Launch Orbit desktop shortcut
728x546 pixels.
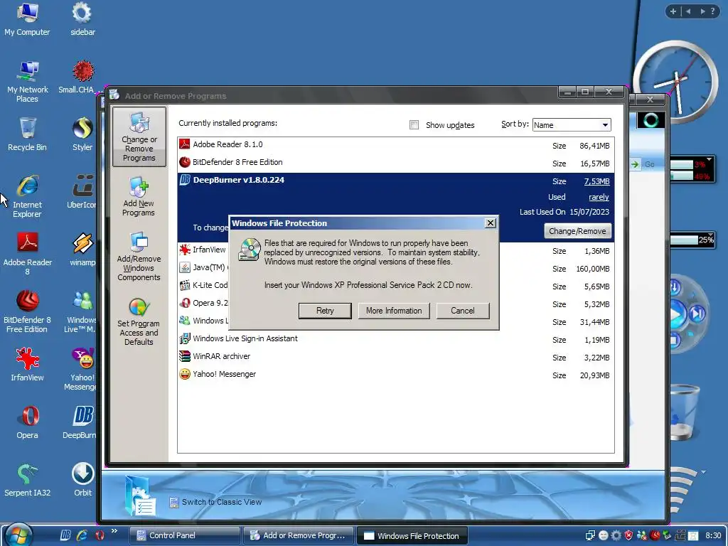pyautogui.click(x=82, y=480)
